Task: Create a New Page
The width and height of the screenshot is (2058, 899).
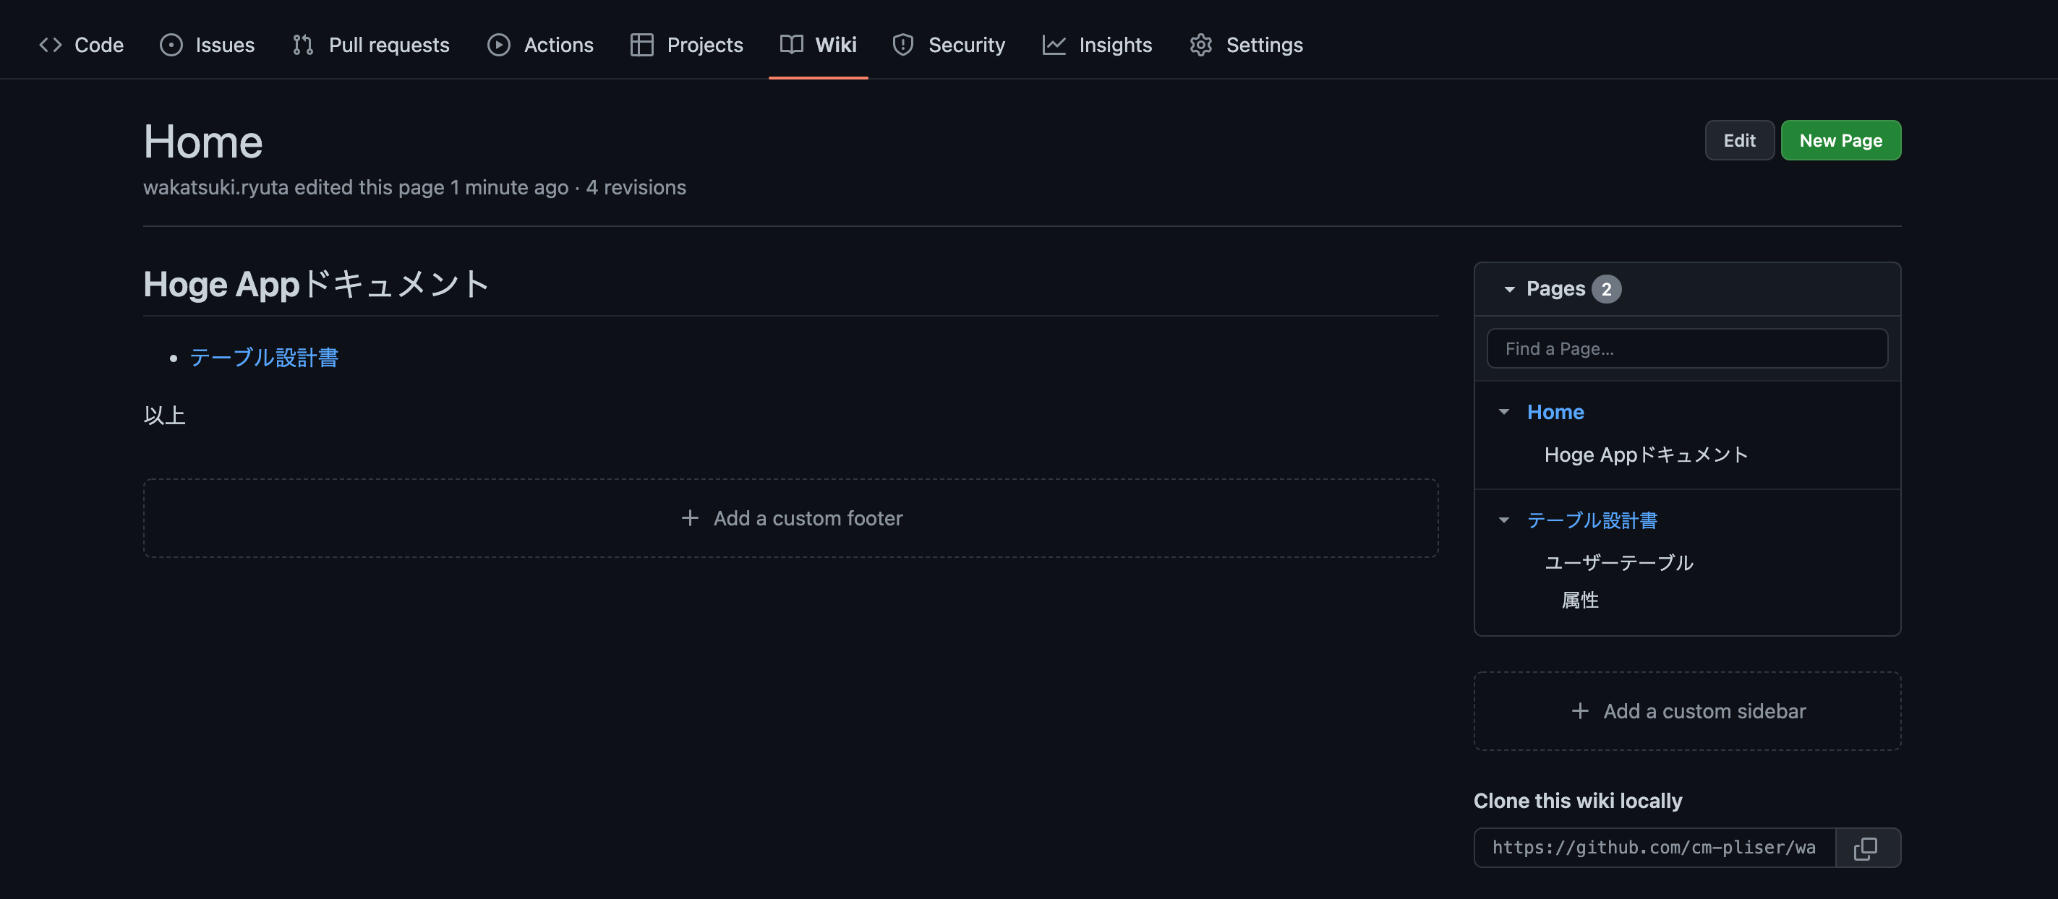Action: [x=1840, y=140]
